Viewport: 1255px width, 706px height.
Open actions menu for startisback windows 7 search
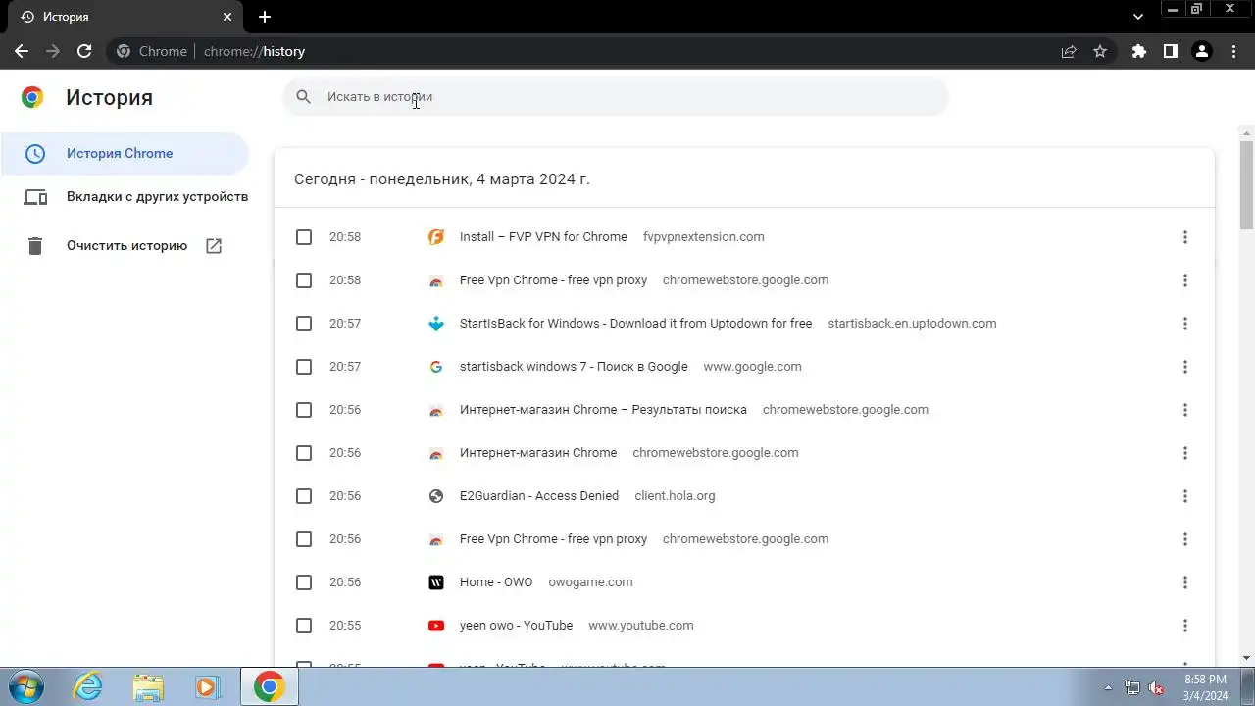click(1184, 367)
